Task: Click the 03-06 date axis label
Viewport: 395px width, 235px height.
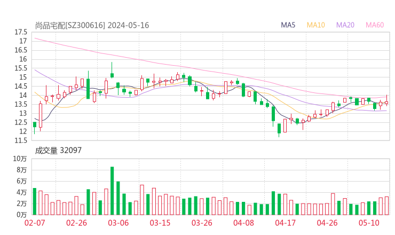Action: [118, 223]
